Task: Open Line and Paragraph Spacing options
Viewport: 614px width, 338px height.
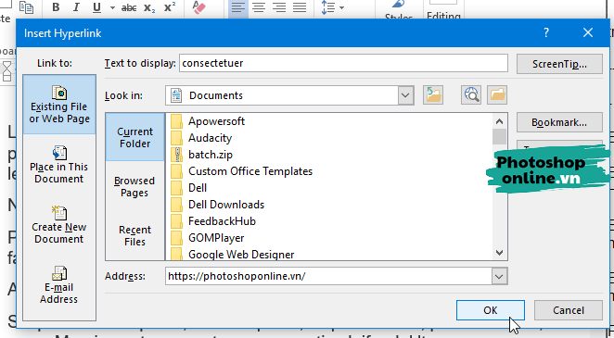Action: 332,7
